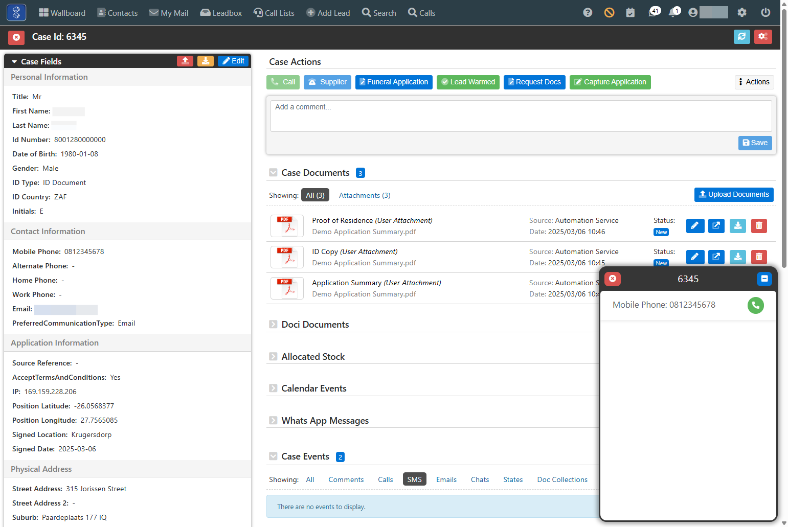Download the Proof of Residence document
The width and height of the screenshot is (788, 527).
coord(738,226)
